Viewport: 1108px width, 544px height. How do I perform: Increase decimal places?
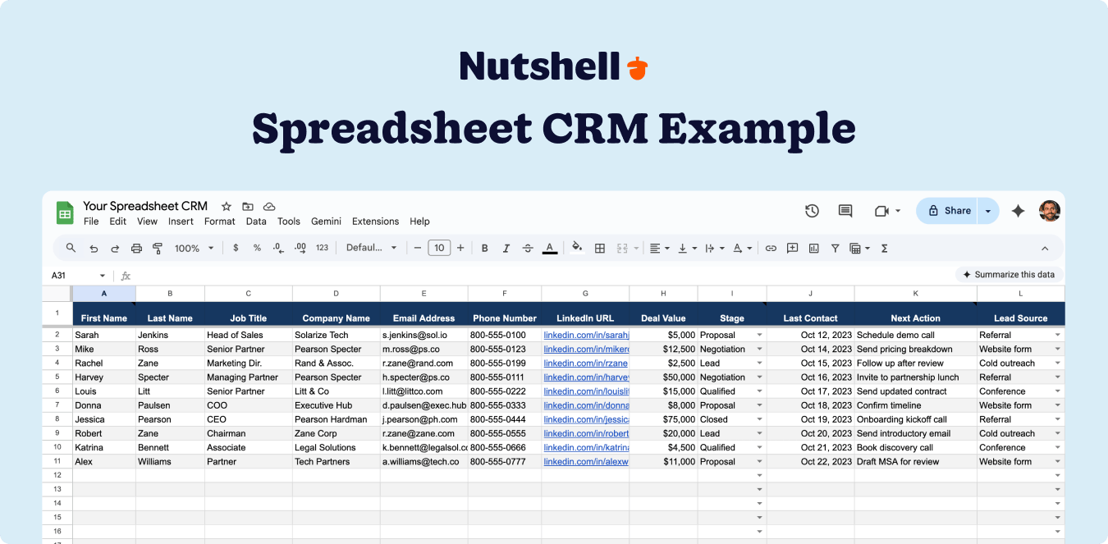(x=300, y=248)
